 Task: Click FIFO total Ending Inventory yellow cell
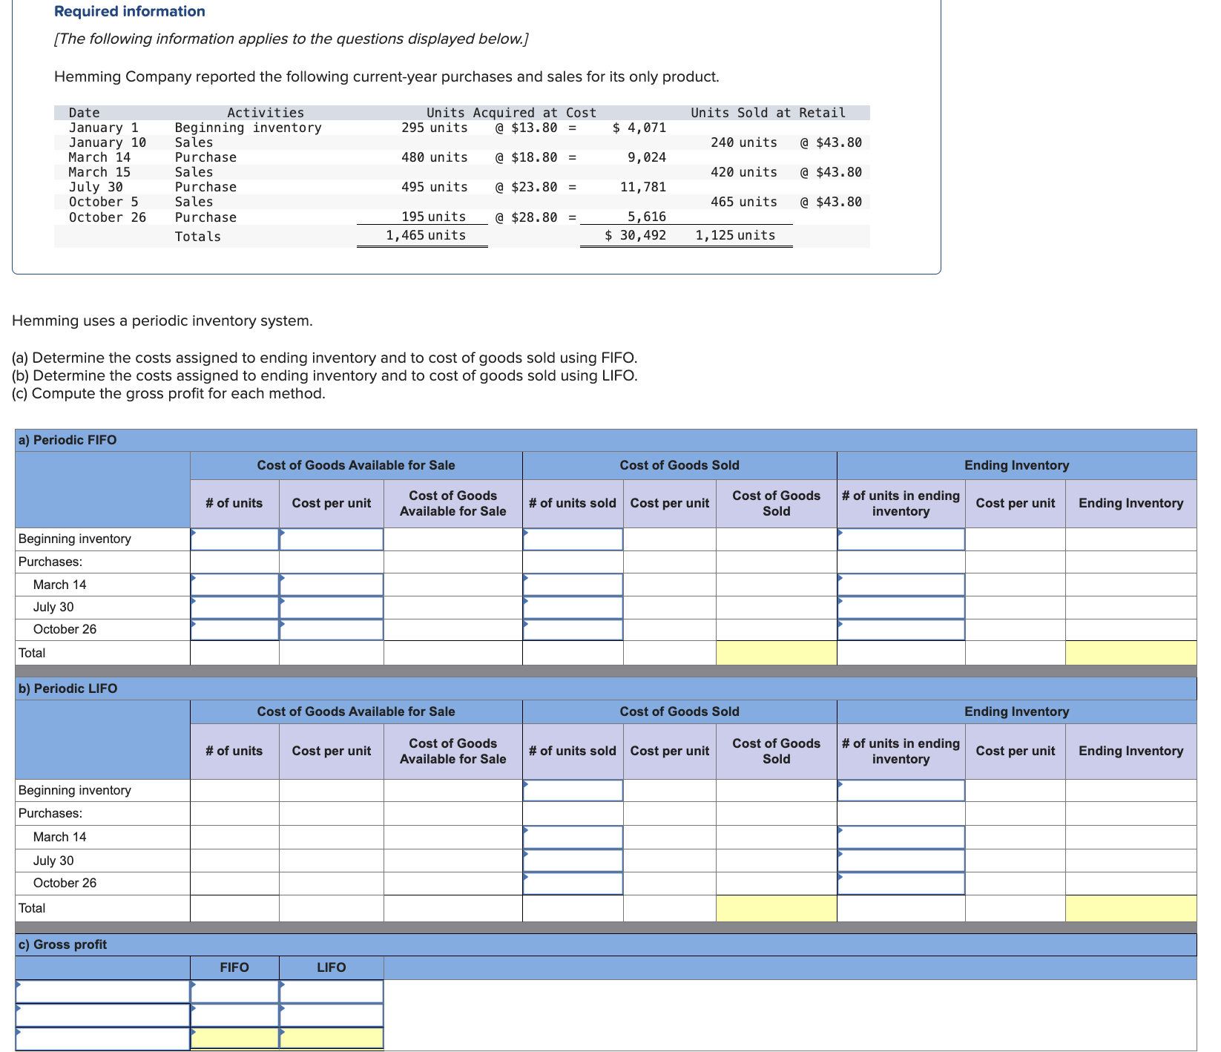[x=1131, y=653]
